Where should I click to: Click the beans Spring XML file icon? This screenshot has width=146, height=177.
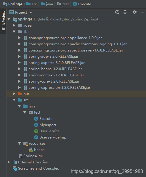point(31,150)
